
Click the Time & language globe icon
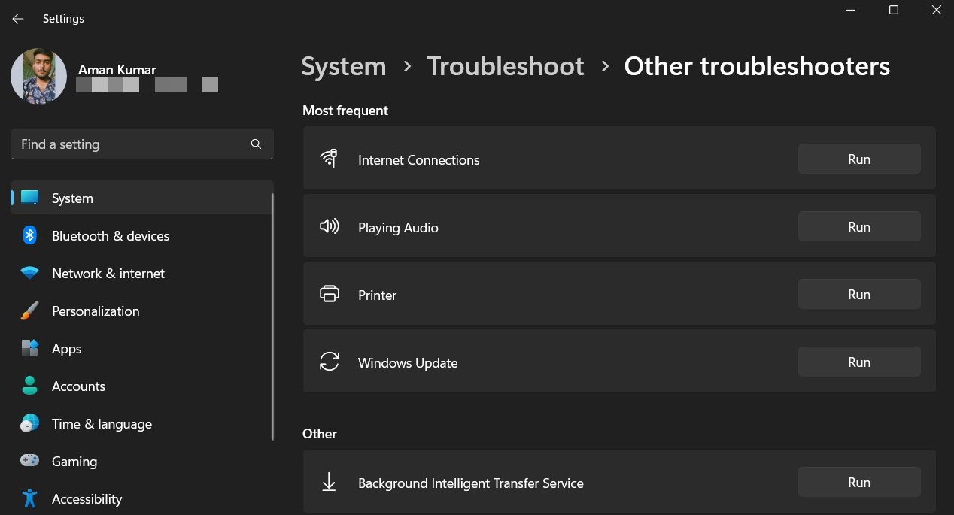(29, 423)
